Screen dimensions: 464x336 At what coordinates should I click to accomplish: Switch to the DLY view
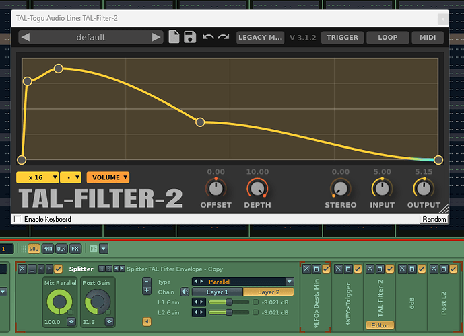(61, 249)
